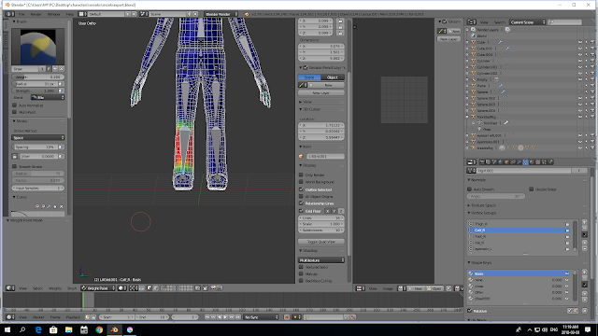The image size is (598, 336).
Task: Toggle the Relationship Lines checkbox
Action: pos(301,203)
